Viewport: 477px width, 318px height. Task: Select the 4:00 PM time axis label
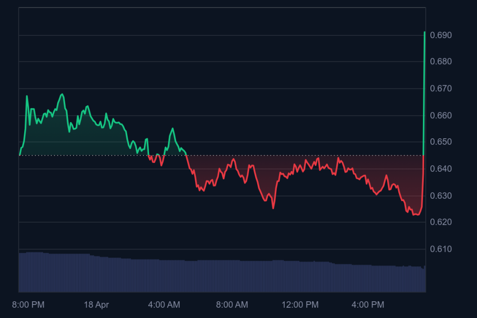pyautogui.click(x=368, y=305)
